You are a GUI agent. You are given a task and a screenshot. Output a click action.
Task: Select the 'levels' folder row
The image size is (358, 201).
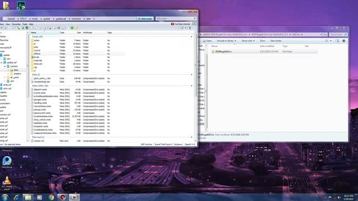78,57
